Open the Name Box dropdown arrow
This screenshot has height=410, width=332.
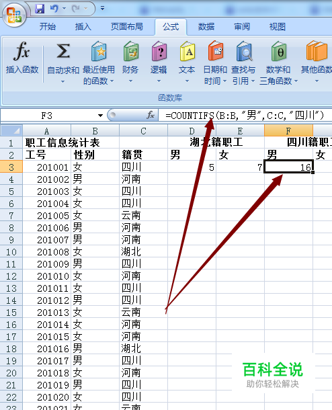(100, 116)
